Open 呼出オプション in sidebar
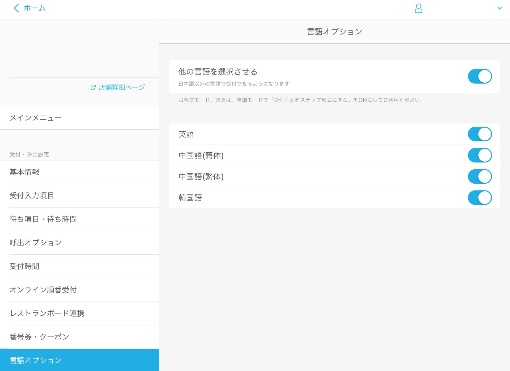 (x=36, y=243)
